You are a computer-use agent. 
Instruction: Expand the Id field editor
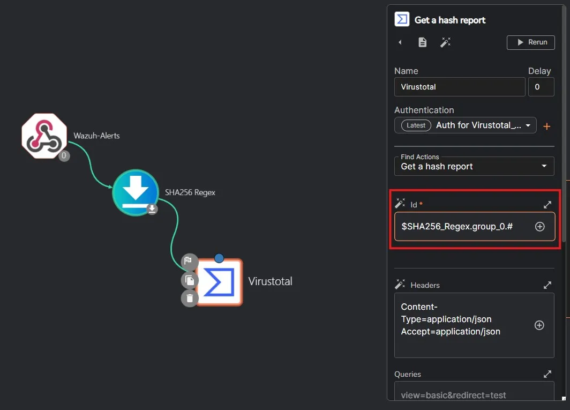point(547,205)
